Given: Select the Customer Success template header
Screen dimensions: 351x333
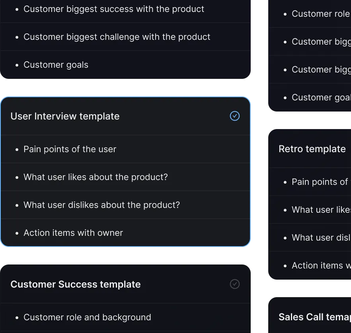Looking at the screenshot, I should point(76,284).
